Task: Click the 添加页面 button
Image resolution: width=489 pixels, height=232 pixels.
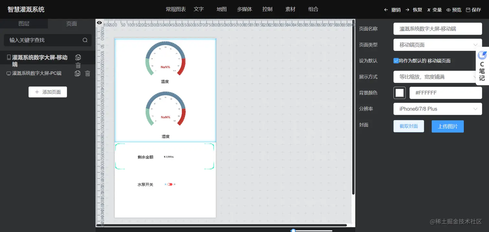Action: 48,92
